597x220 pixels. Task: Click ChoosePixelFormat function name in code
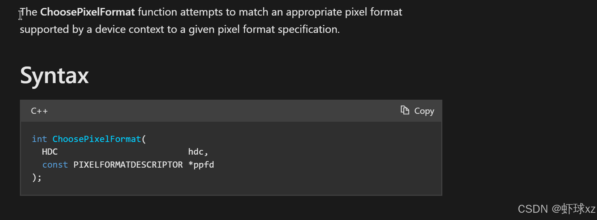click(x=97, y=139)
